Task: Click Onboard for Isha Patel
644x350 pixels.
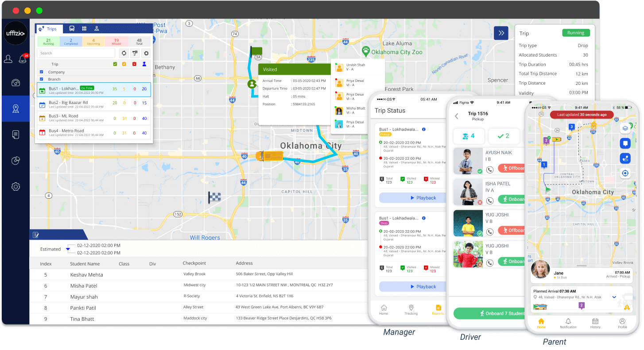Action: click(512, 200)
